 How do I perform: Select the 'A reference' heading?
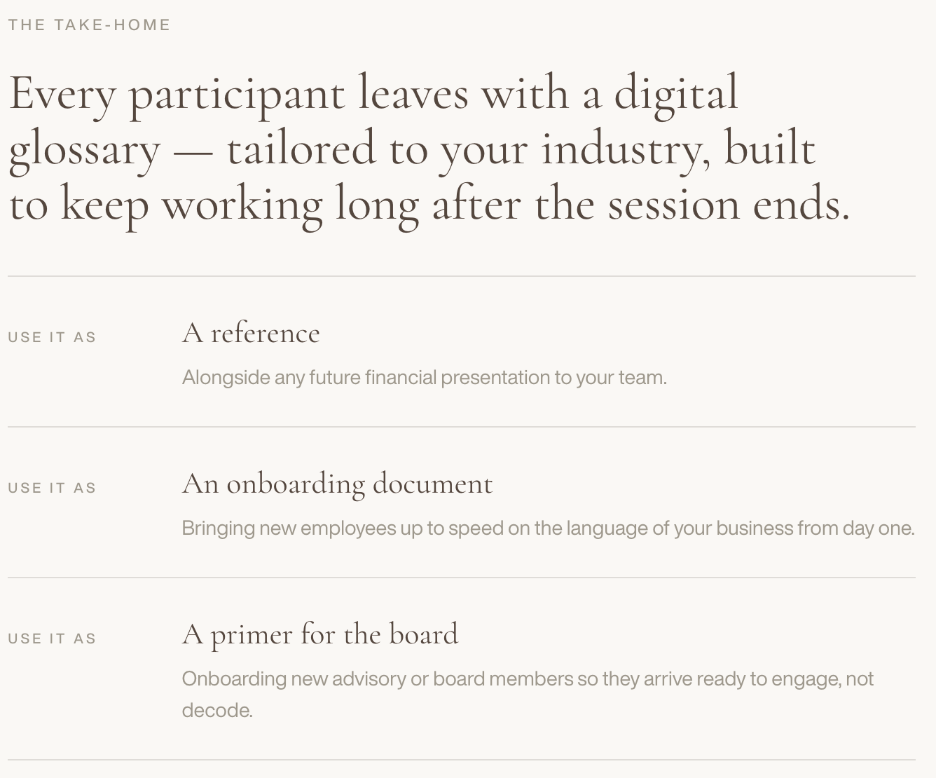(x=251, y=333)
